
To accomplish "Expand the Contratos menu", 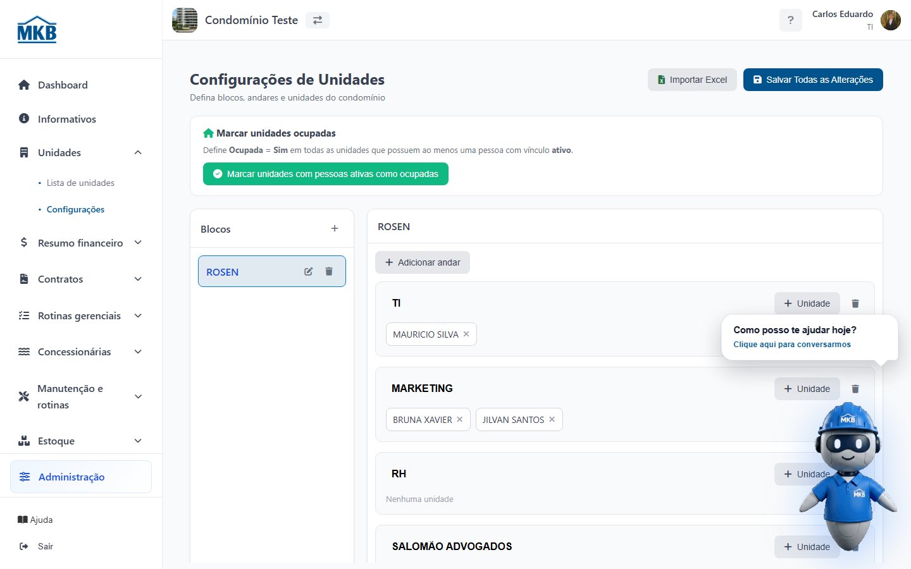I will point(81,279).
